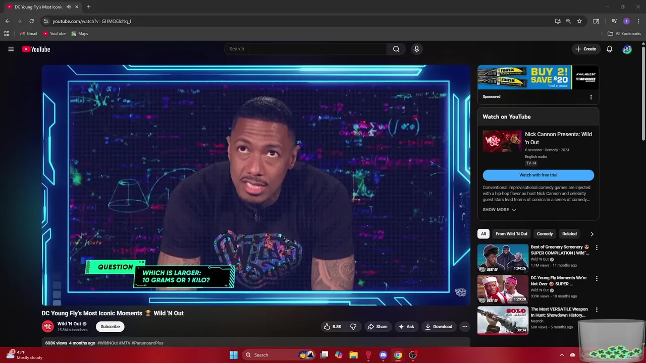Open sponsored ad options menu

coord(591,97)
